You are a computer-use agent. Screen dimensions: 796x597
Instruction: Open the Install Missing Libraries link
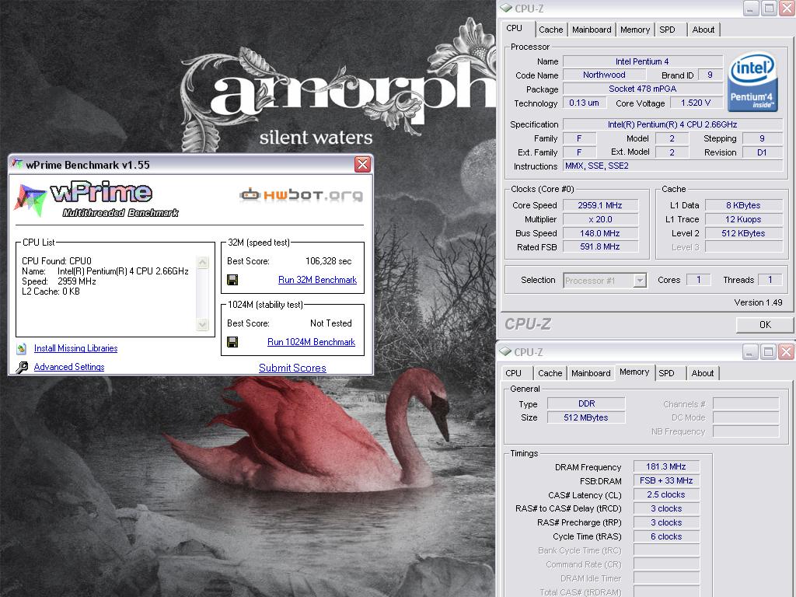pos(75,348)
